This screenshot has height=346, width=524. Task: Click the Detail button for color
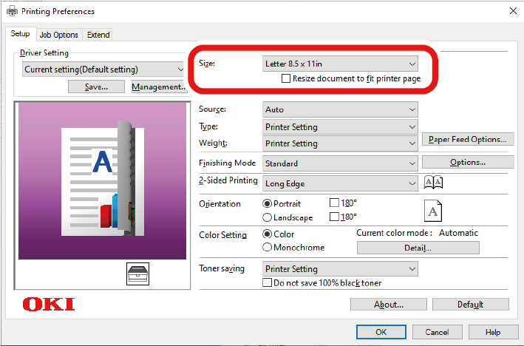[x=418, y=248]
